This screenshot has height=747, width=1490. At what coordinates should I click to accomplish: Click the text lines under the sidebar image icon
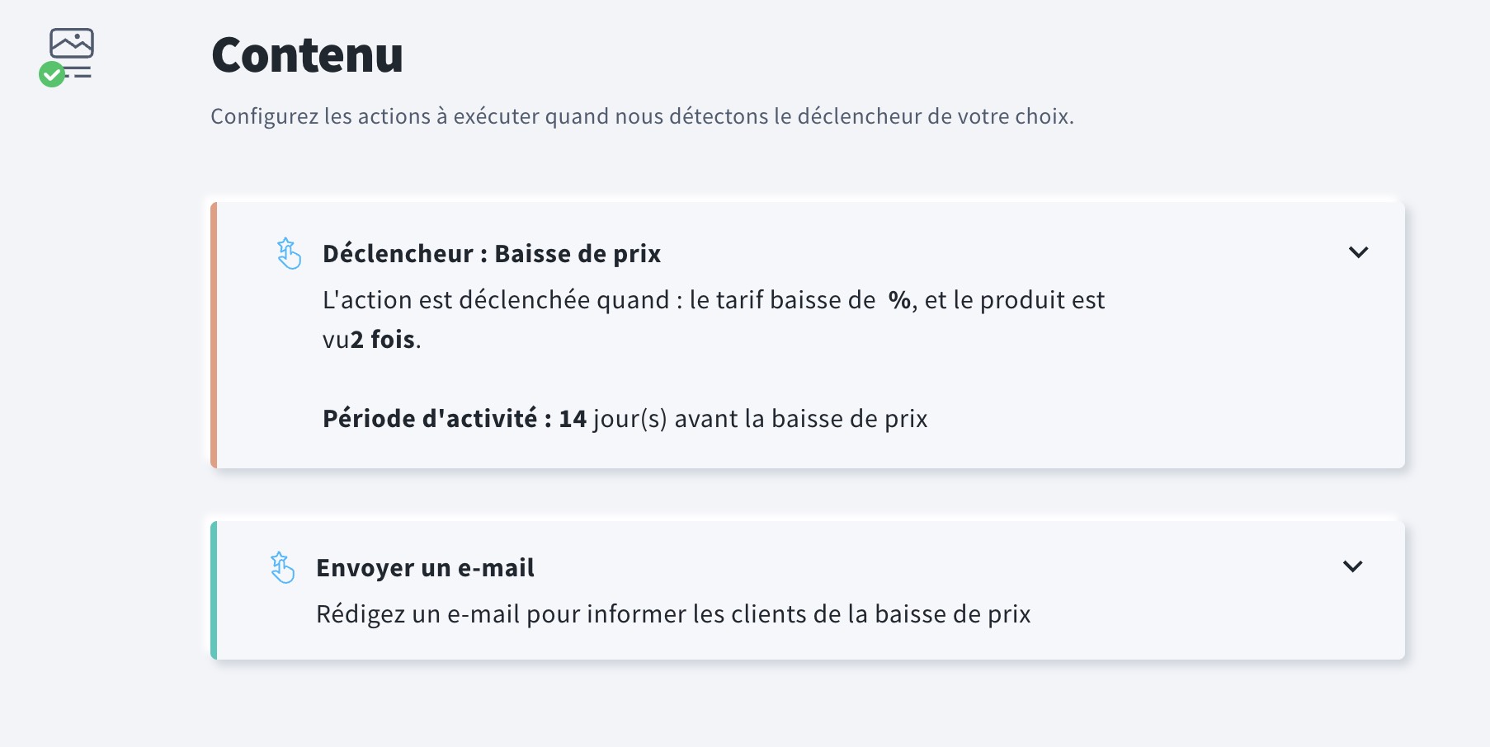[x=78, y=70]
